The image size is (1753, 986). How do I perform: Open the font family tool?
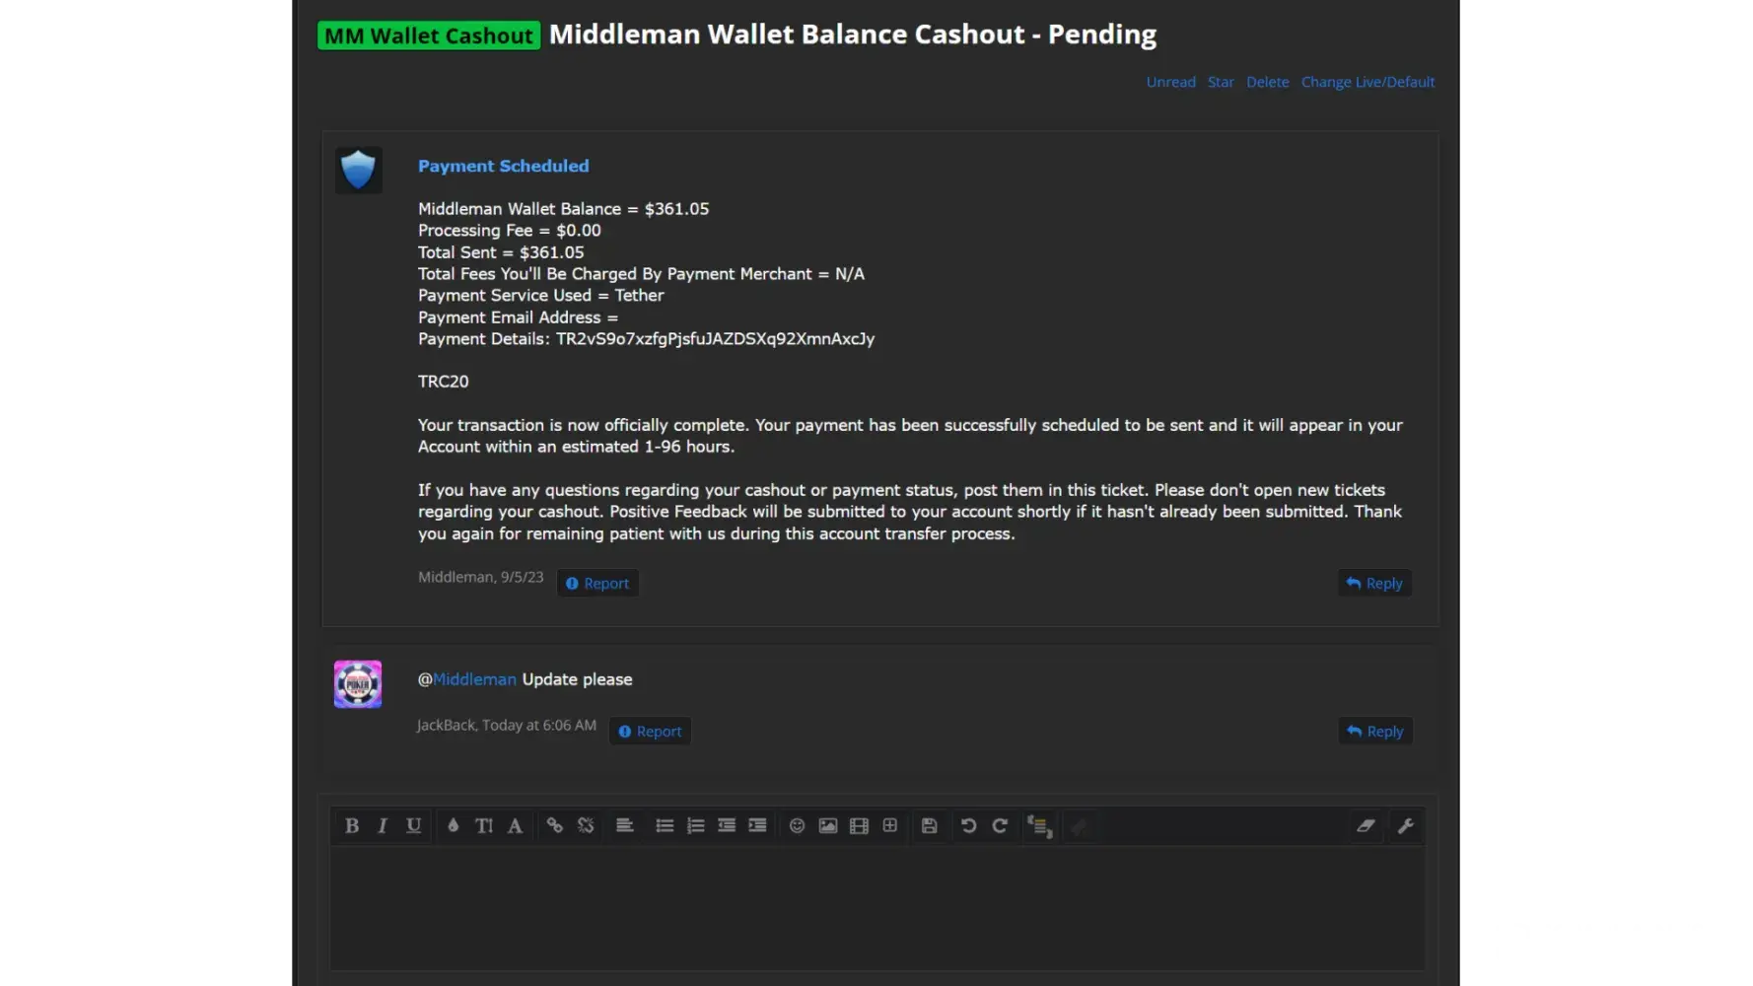click(515, 826)
